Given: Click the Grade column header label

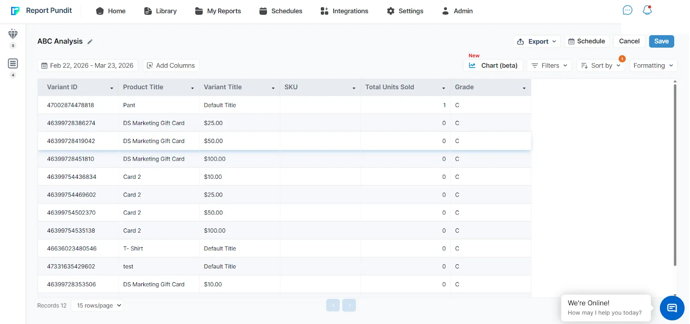Looking at the screenshot, I should (464, 87).
